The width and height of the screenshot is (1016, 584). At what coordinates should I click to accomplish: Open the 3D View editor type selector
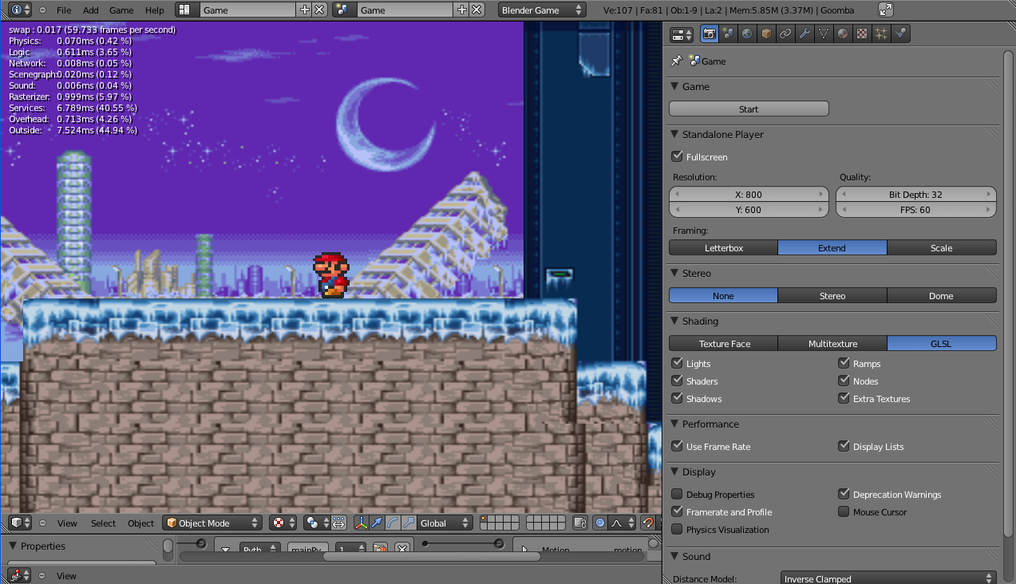(x=21, y=523)
